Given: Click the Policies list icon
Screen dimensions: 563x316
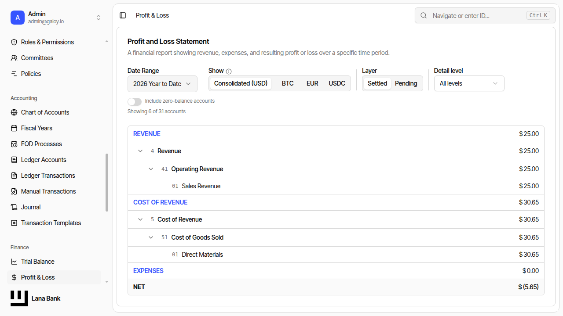Looking at the screenshot, I should [14, 74].
